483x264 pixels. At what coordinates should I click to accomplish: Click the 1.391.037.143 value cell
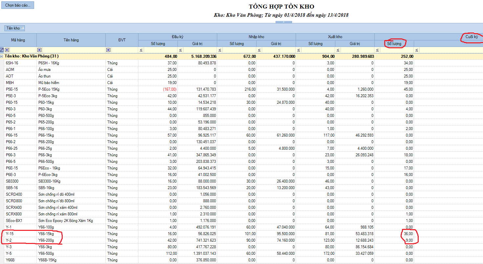(x=198, y=253)
